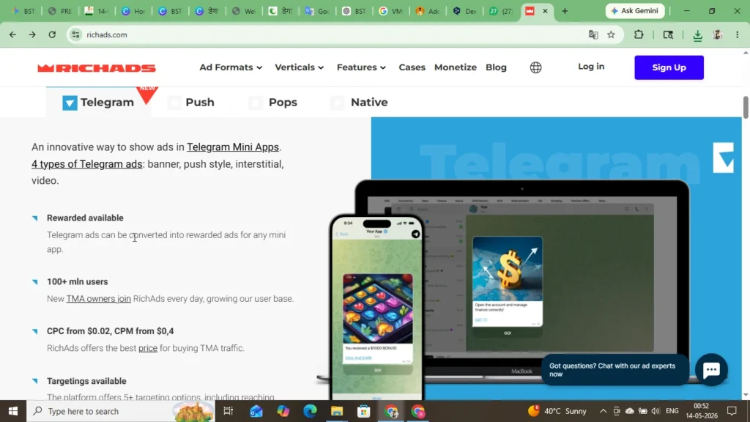Go back to the previous page
This screenshot has width=750, height=422.
pos(13,34)
